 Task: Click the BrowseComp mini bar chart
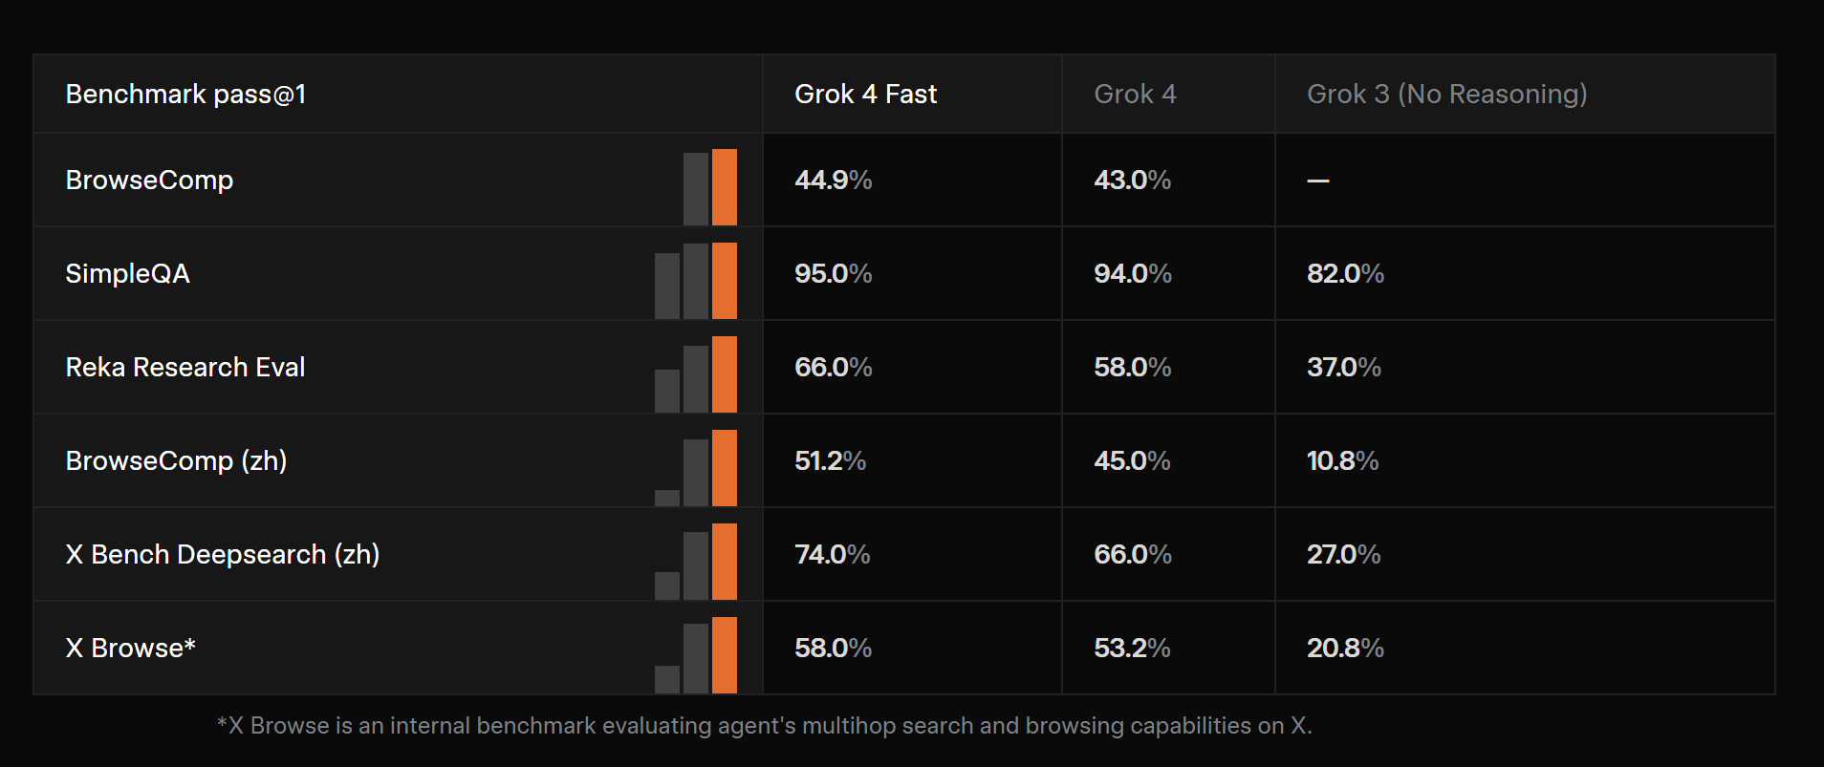tap(710, 187)
